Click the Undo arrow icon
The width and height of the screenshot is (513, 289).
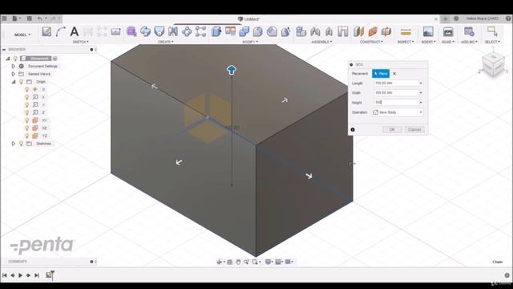pos(40,18)
